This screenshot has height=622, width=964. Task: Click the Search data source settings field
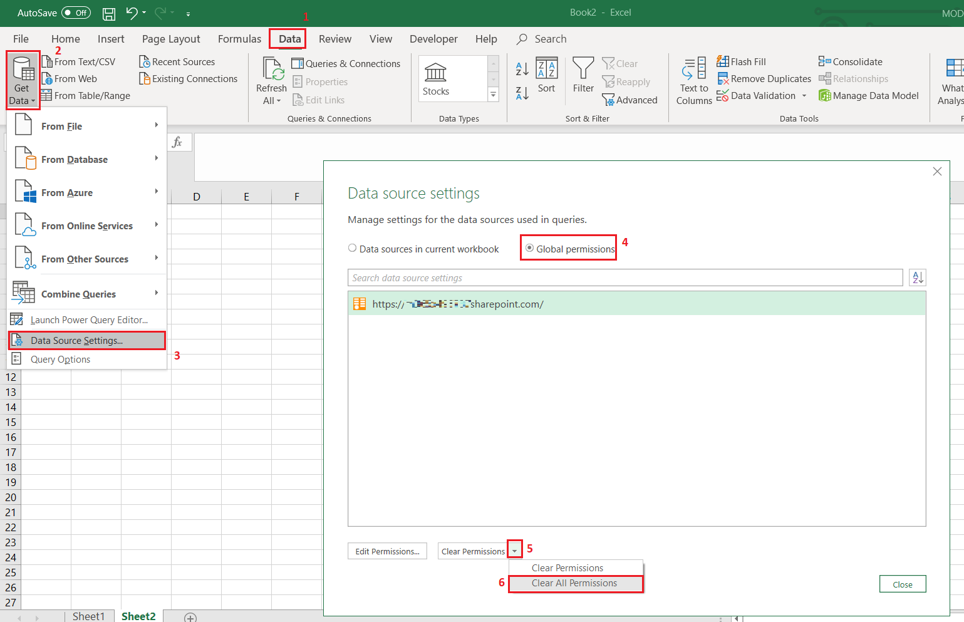625,277
